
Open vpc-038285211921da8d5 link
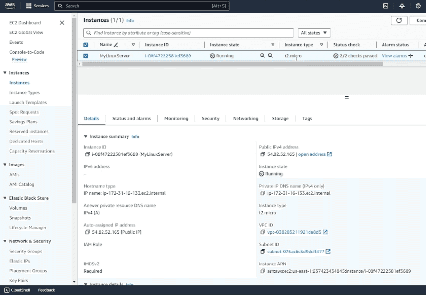coord(294,232)
